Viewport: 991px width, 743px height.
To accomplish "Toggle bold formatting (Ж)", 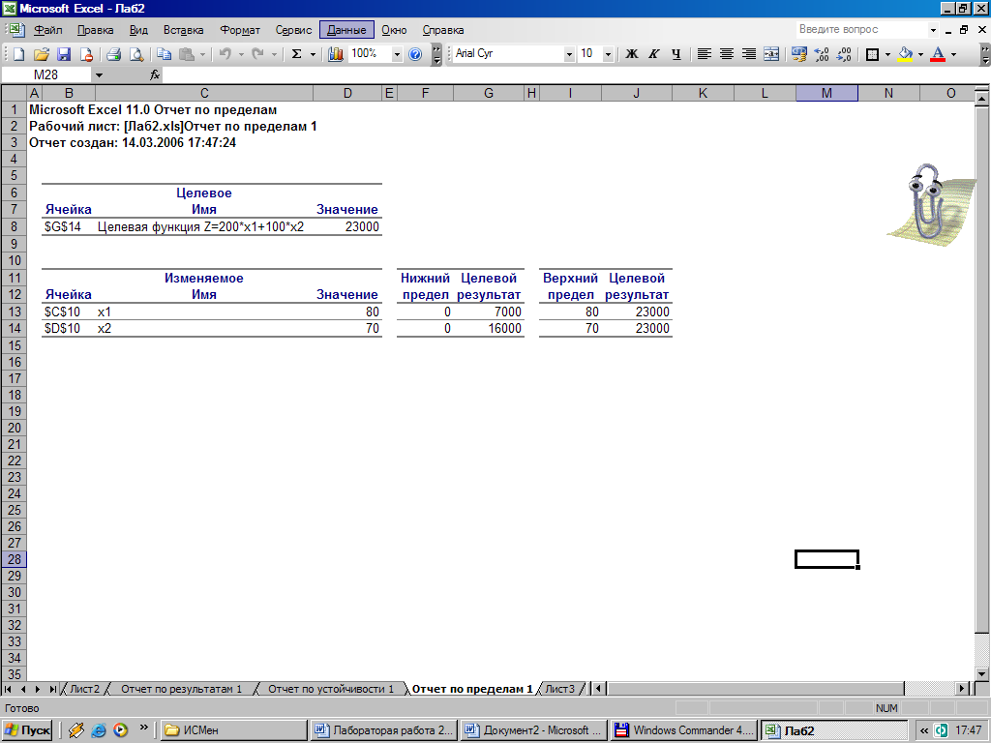I will point(631,54).
